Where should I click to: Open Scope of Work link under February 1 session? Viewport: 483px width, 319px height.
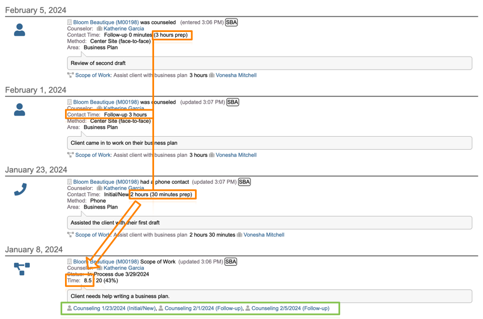point(93,155)
